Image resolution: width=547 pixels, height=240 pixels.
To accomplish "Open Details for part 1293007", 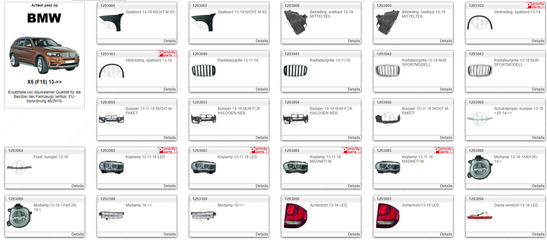I will 262,41.
